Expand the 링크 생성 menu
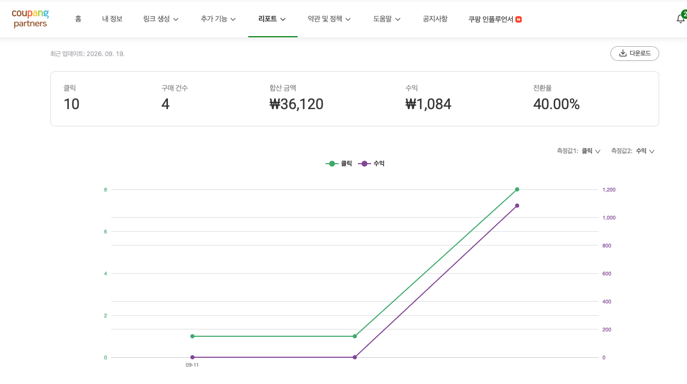Image resolution: width=687 pixels, height=384 pixels. coord(161,19)
